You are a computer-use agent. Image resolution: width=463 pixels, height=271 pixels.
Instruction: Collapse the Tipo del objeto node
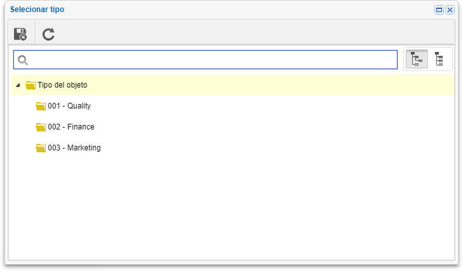[18, 85]
